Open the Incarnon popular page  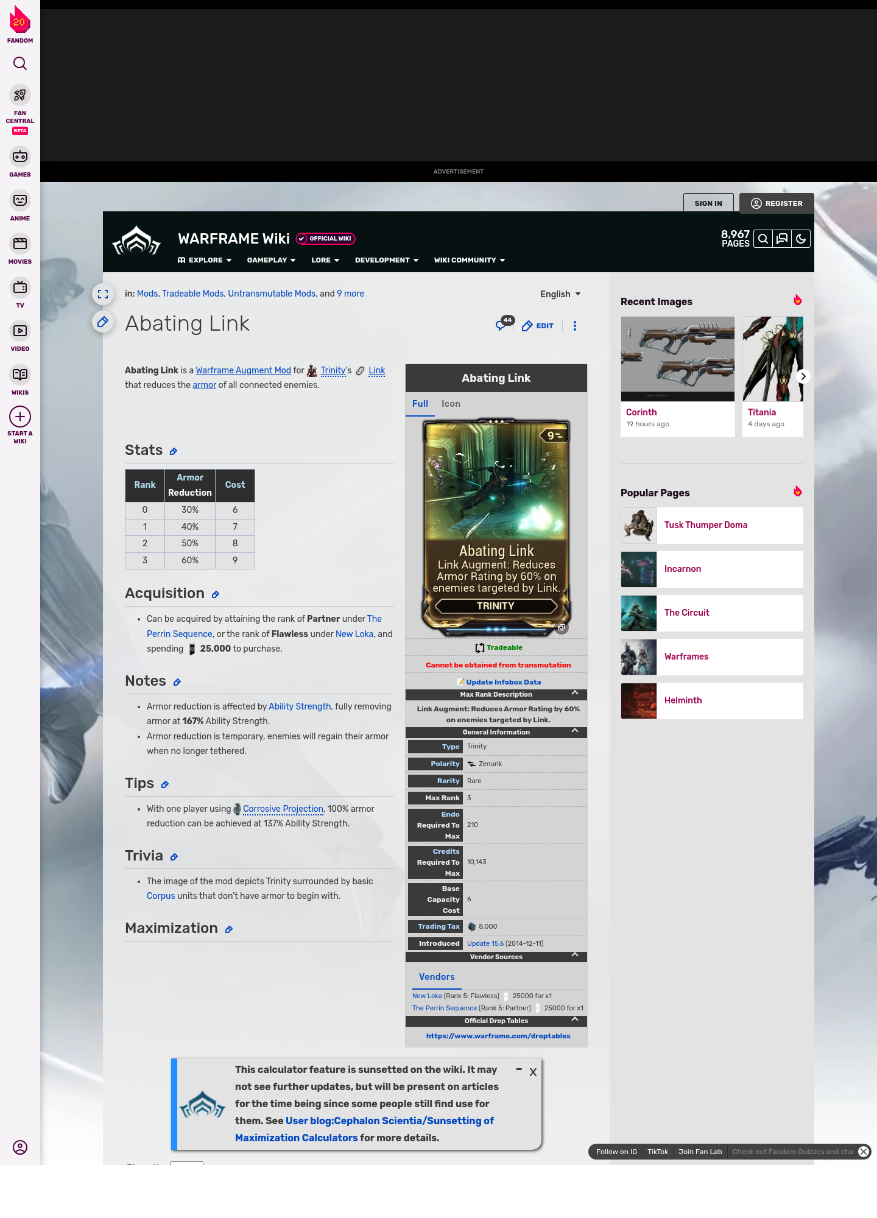point(712,569)
